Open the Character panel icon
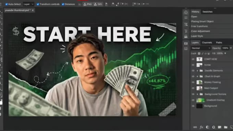Screen dimensions: 233x131 pos(186,31)
